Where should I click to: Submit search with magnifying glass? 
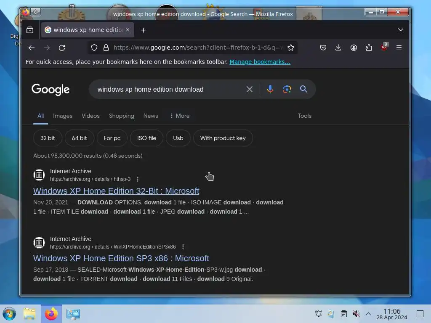[x=303, y=89]
